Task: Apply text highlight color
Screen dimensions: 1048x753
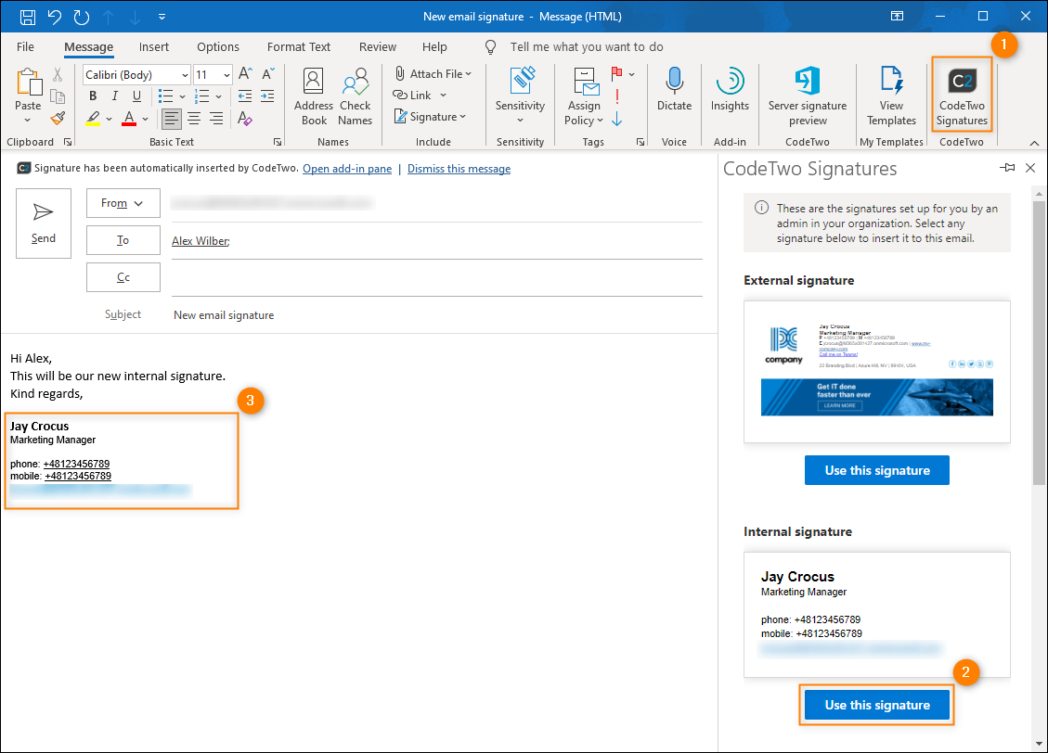Action: (x=93, y=119)
